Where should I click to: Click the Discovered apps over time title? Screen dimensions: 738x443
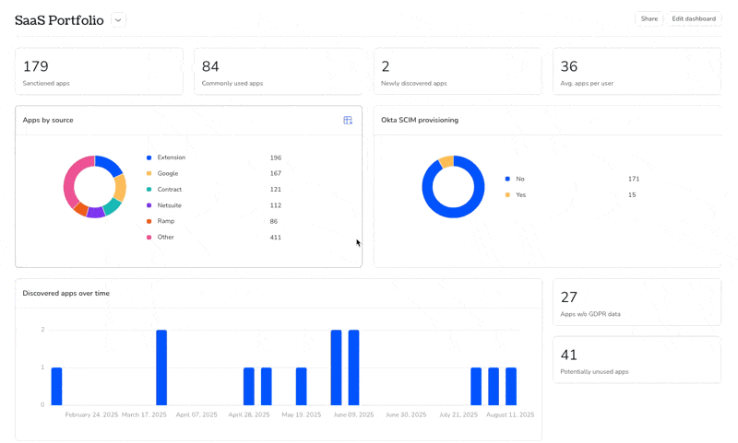pos(65,293)
